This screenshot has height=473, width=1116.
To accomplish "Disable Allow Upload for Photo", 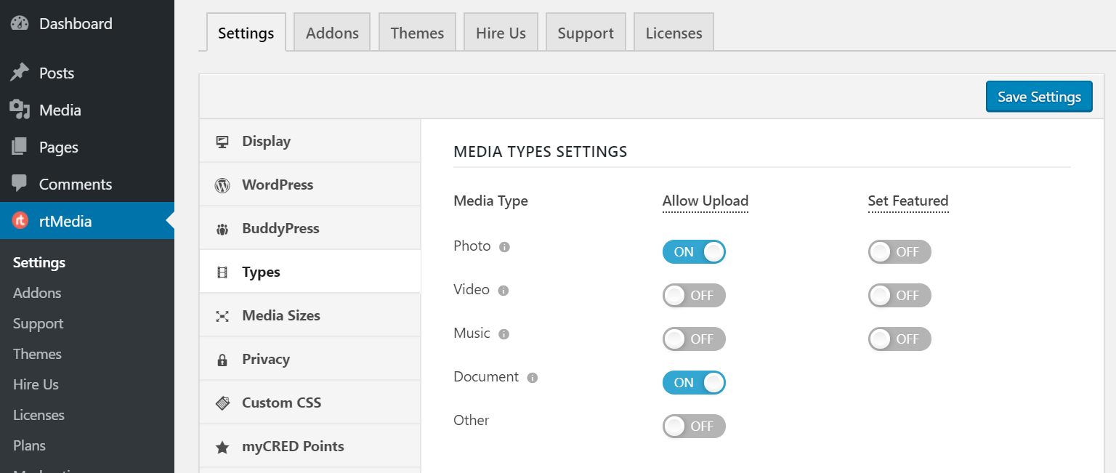I will (x=694, y=251).
